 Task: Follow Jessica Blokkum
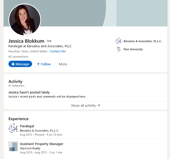(44, 64)
